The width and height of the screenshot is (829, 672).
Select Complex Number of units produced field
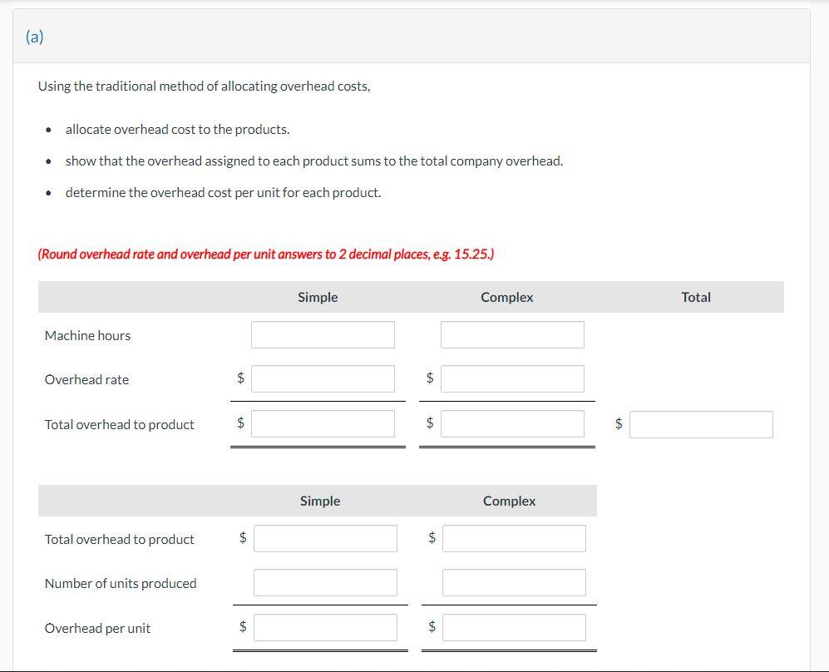[x=514, y=583]
